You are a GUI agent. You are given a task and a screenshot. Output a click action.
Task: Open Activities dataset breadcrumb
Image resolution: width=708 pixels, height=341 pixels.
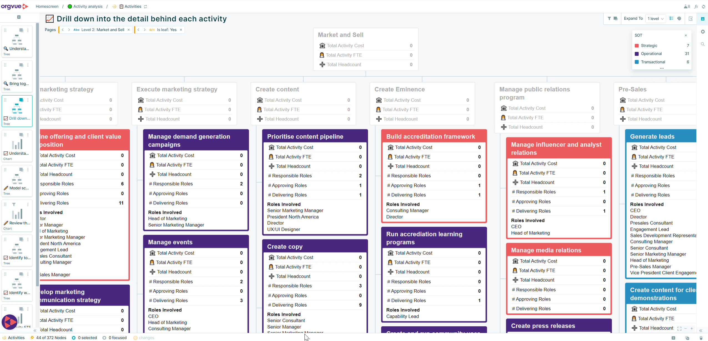(130, 6)
